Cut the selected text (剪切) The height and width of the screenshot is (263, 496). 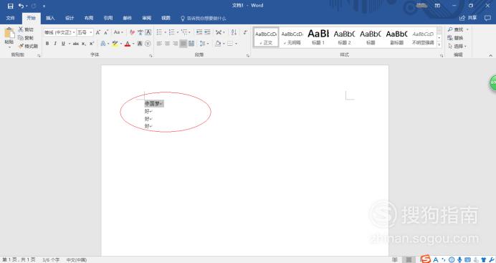[26, 29]
